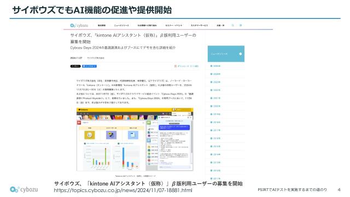The height and width of the screenshot is (197, 350).
Task: Click the article date 2024.11.07
Action: tap(76, 58)
